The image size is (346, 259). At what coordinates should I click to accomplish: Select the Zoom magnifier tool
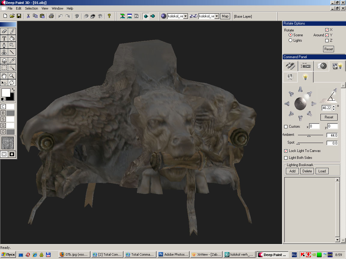coord(12,76)
